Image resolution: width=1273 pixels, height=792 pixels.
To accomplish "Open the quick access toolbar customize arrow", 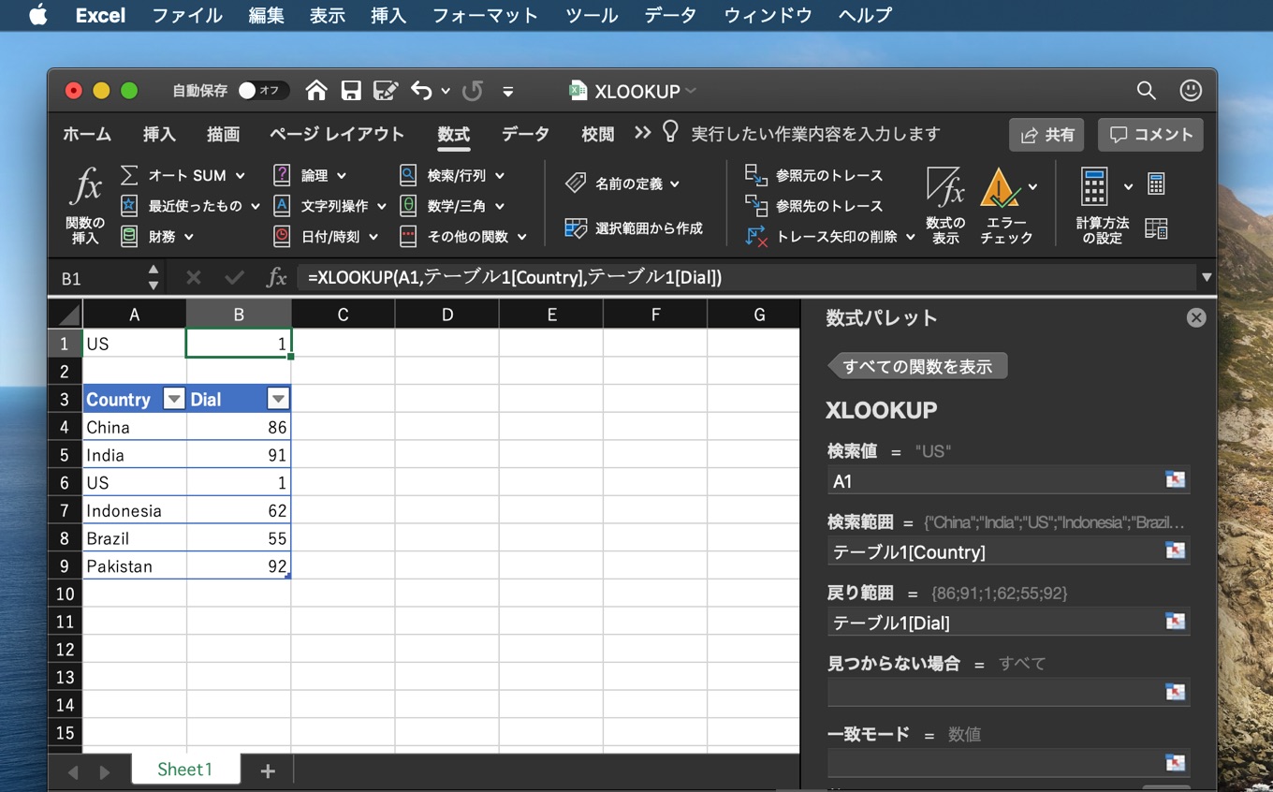I will tap(508, 92).
